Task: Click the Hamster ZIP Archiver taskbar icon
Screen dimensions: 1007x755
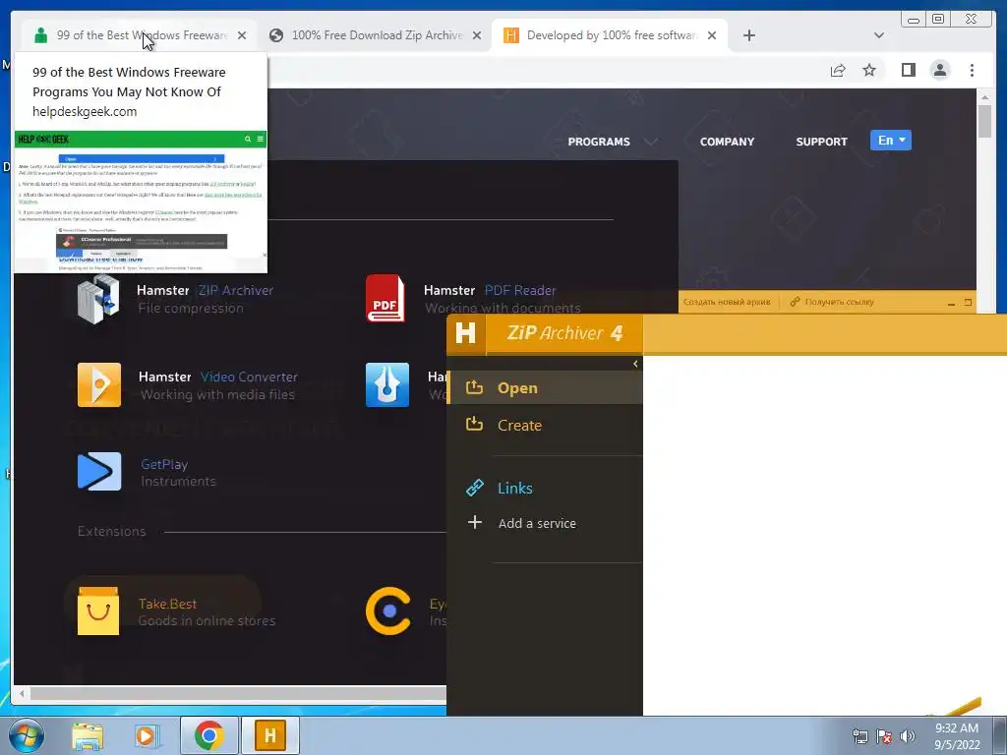Action: coord(270,735)
